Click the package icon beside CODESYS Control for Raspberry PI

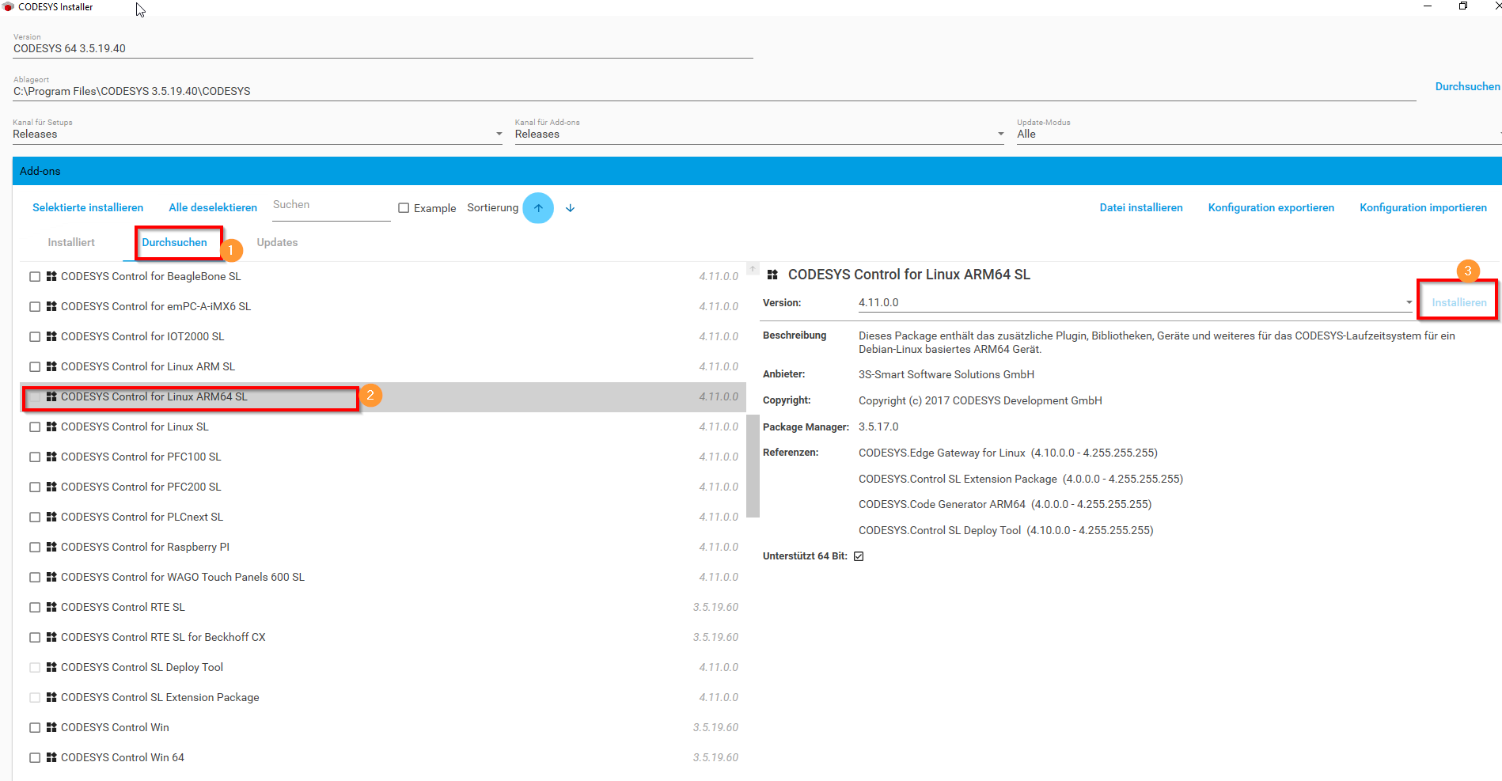point(51,547)
